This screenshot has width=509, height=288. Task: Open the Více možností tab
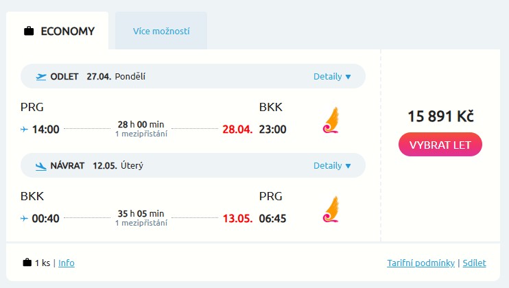tap(161, 31)
